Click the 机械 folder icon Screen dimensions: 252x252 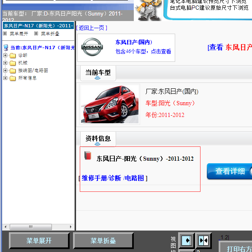(x=13, y=63)
